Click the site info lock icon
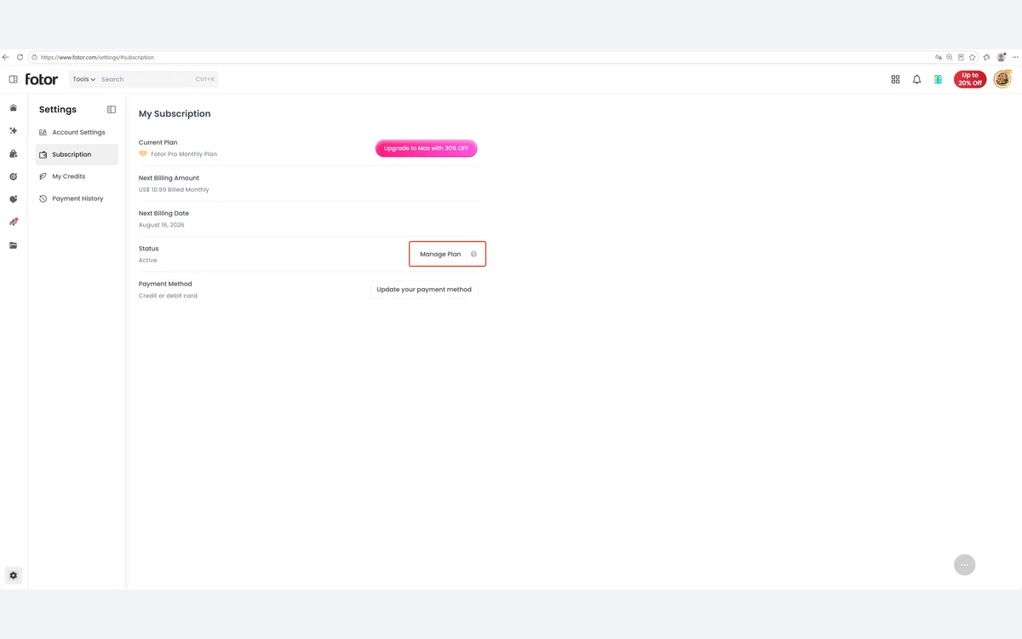 (x=34, y=57)
